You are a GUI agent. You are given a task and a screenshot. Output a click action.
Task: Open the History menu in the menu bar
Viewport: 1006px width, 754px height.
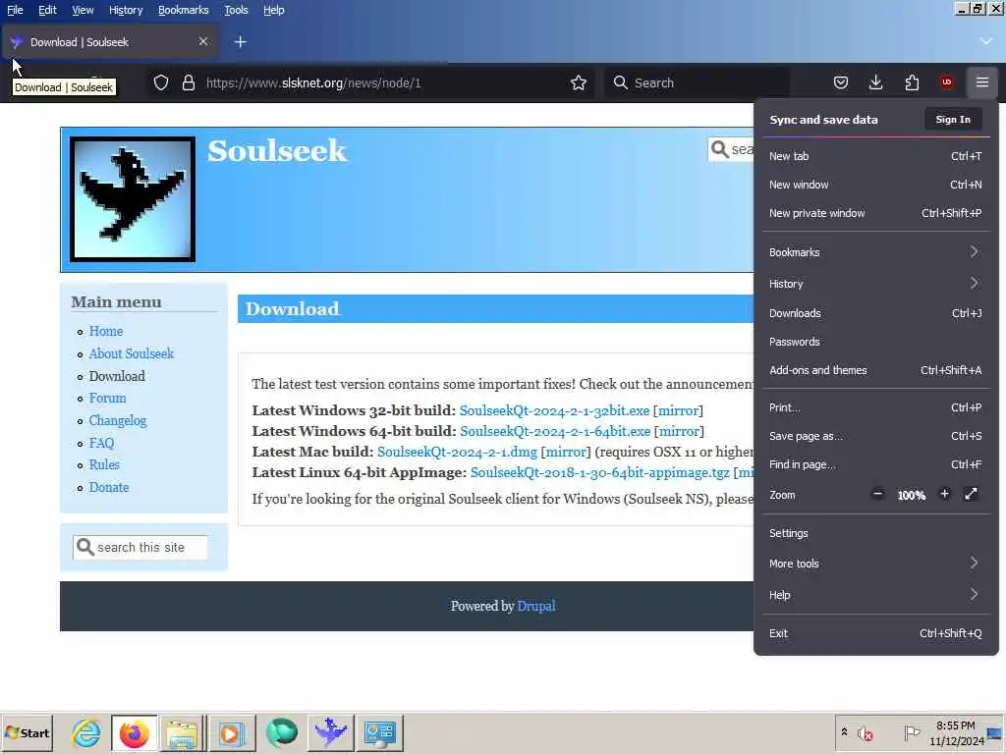click(126, 10)
